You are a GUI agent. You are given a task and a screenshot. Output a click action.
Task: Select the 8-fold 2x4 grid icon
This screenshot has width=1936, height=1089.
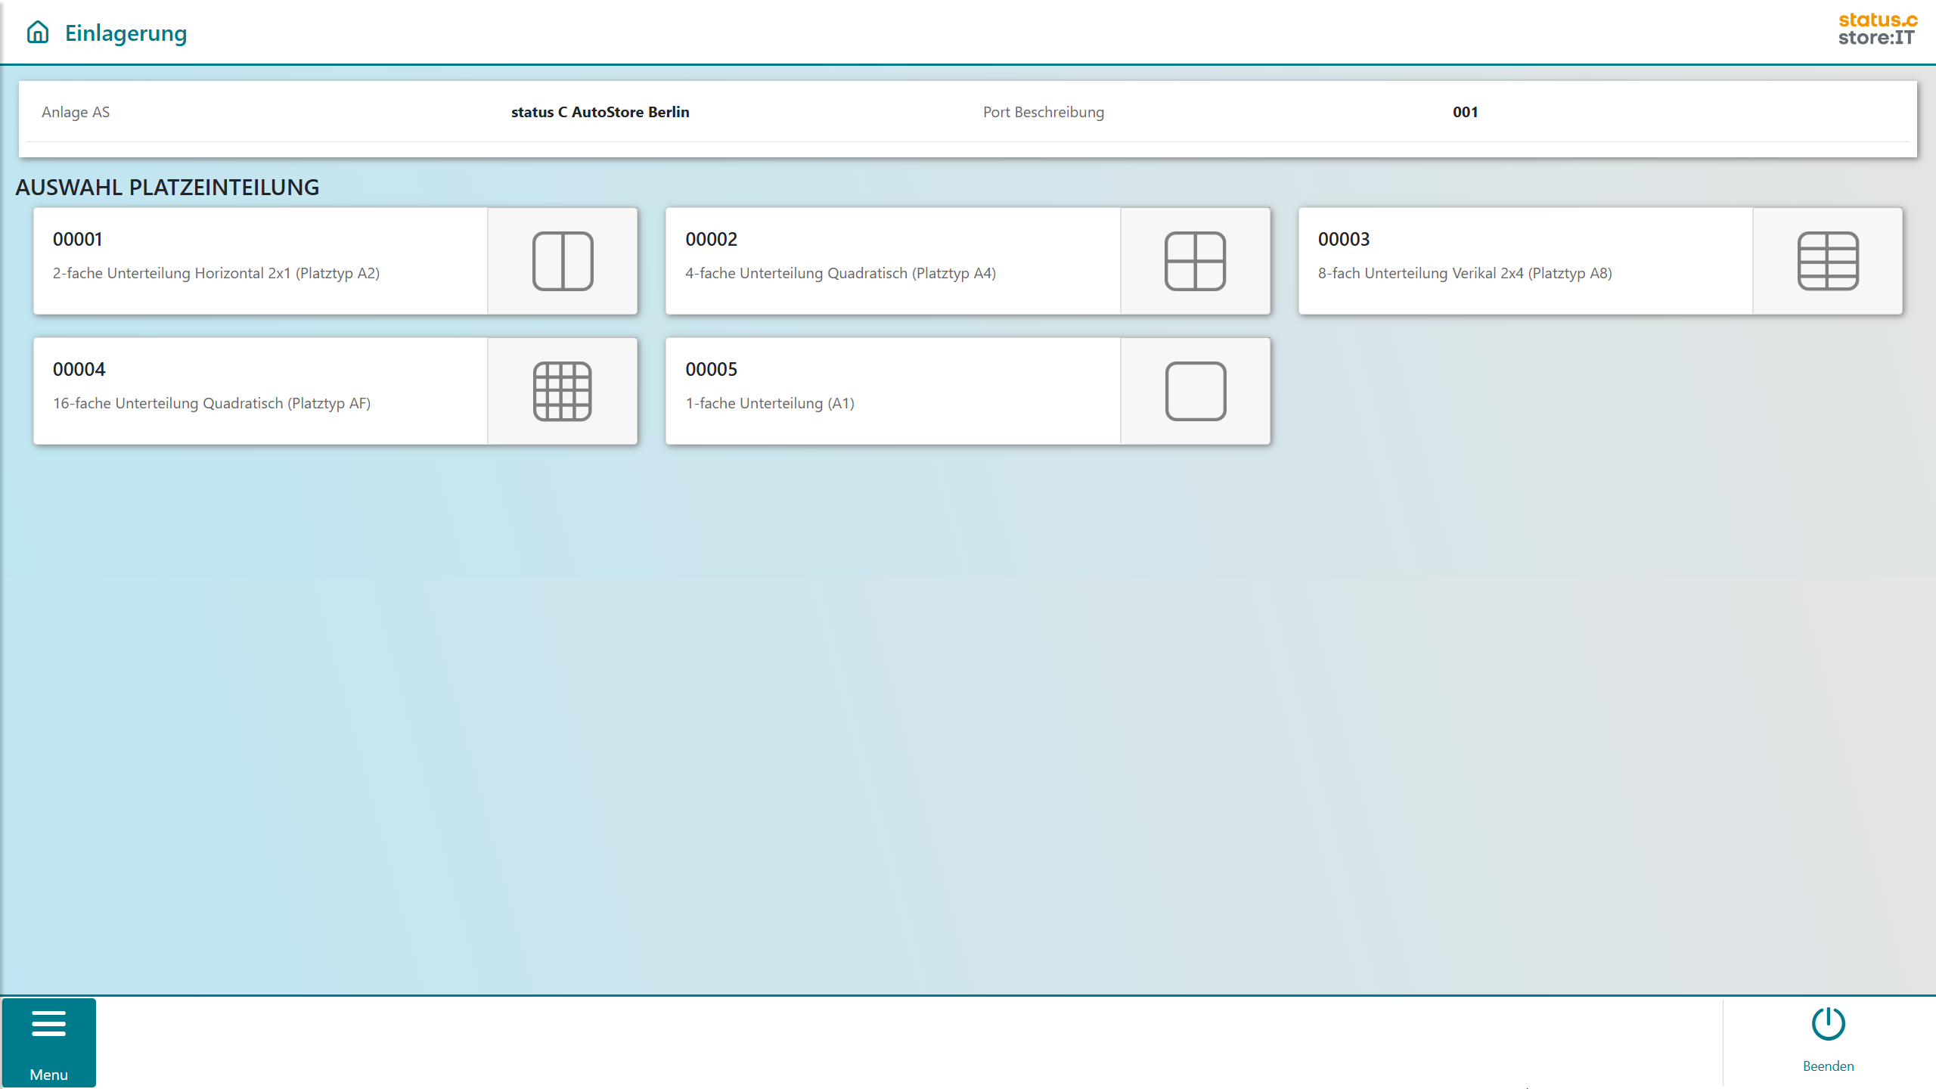pyautogui.click(x=1827, y=261)
